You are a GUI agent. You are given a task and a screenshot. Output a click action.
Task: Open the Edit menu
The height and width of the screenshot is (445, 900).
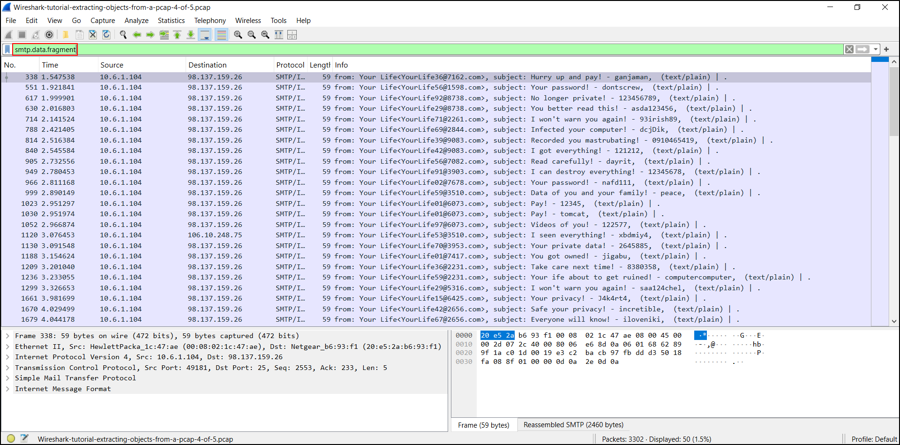pos(31,21)
